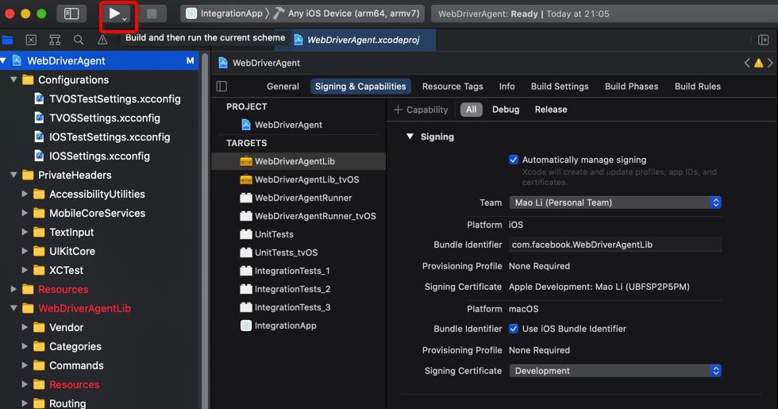Viewport: 778px width, 409px height.
Task: Collapse the PrivateHeaders folder
Action: click(x=14, y=176)
